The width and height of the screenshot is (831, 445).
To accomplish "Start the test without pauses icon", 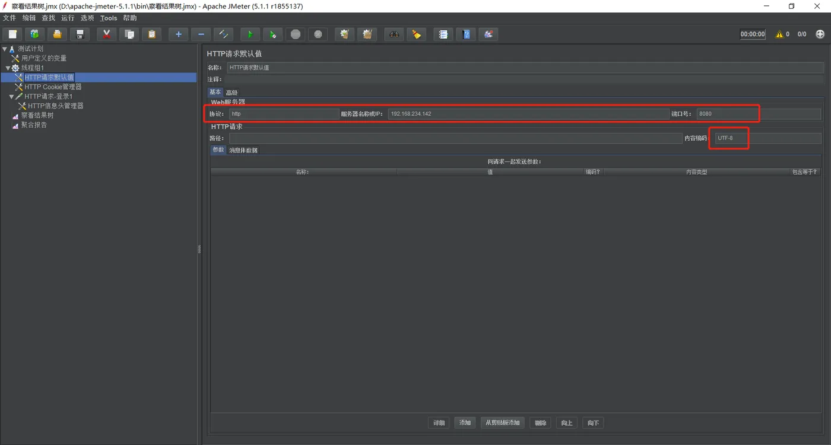I will pyautogui.click(x=272, y=34).
